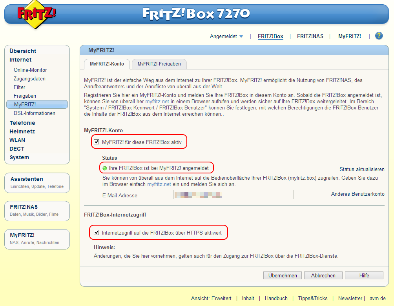The width and height of the screenshot is (394, 306).
Task: Open the Übersicht menu entry
Action: pos(23,51)
